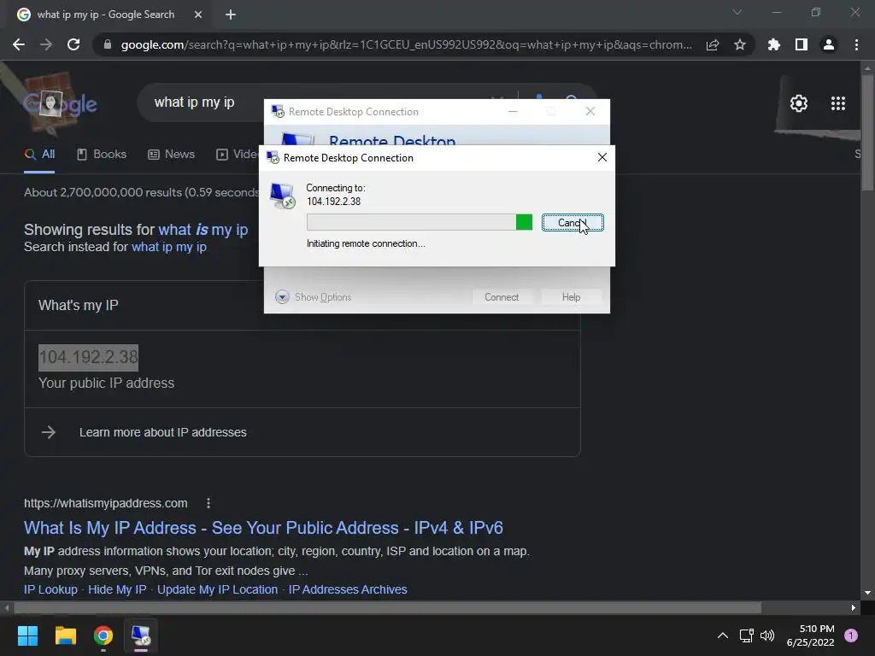Viewport: 875px width, 656px height.
Task: Cancel the remote connection attempt
Action: (572, 223)
